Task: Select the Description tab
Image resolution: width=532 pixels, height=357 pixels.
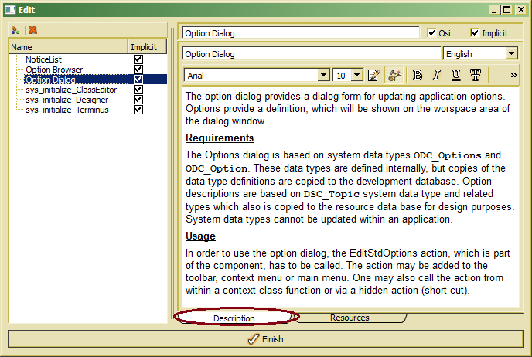Action: pyautogui.click(x=234, y=318)
